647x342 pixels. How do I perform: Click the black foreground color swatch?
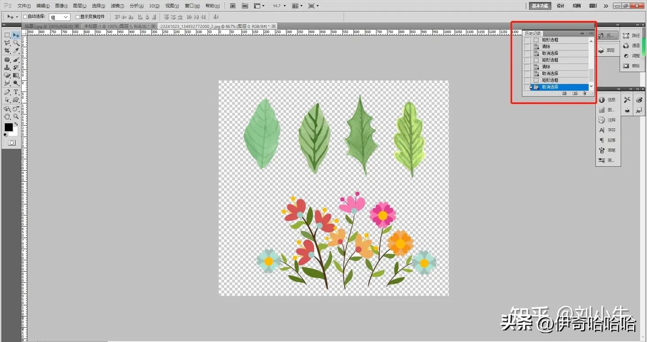(9, 127)
